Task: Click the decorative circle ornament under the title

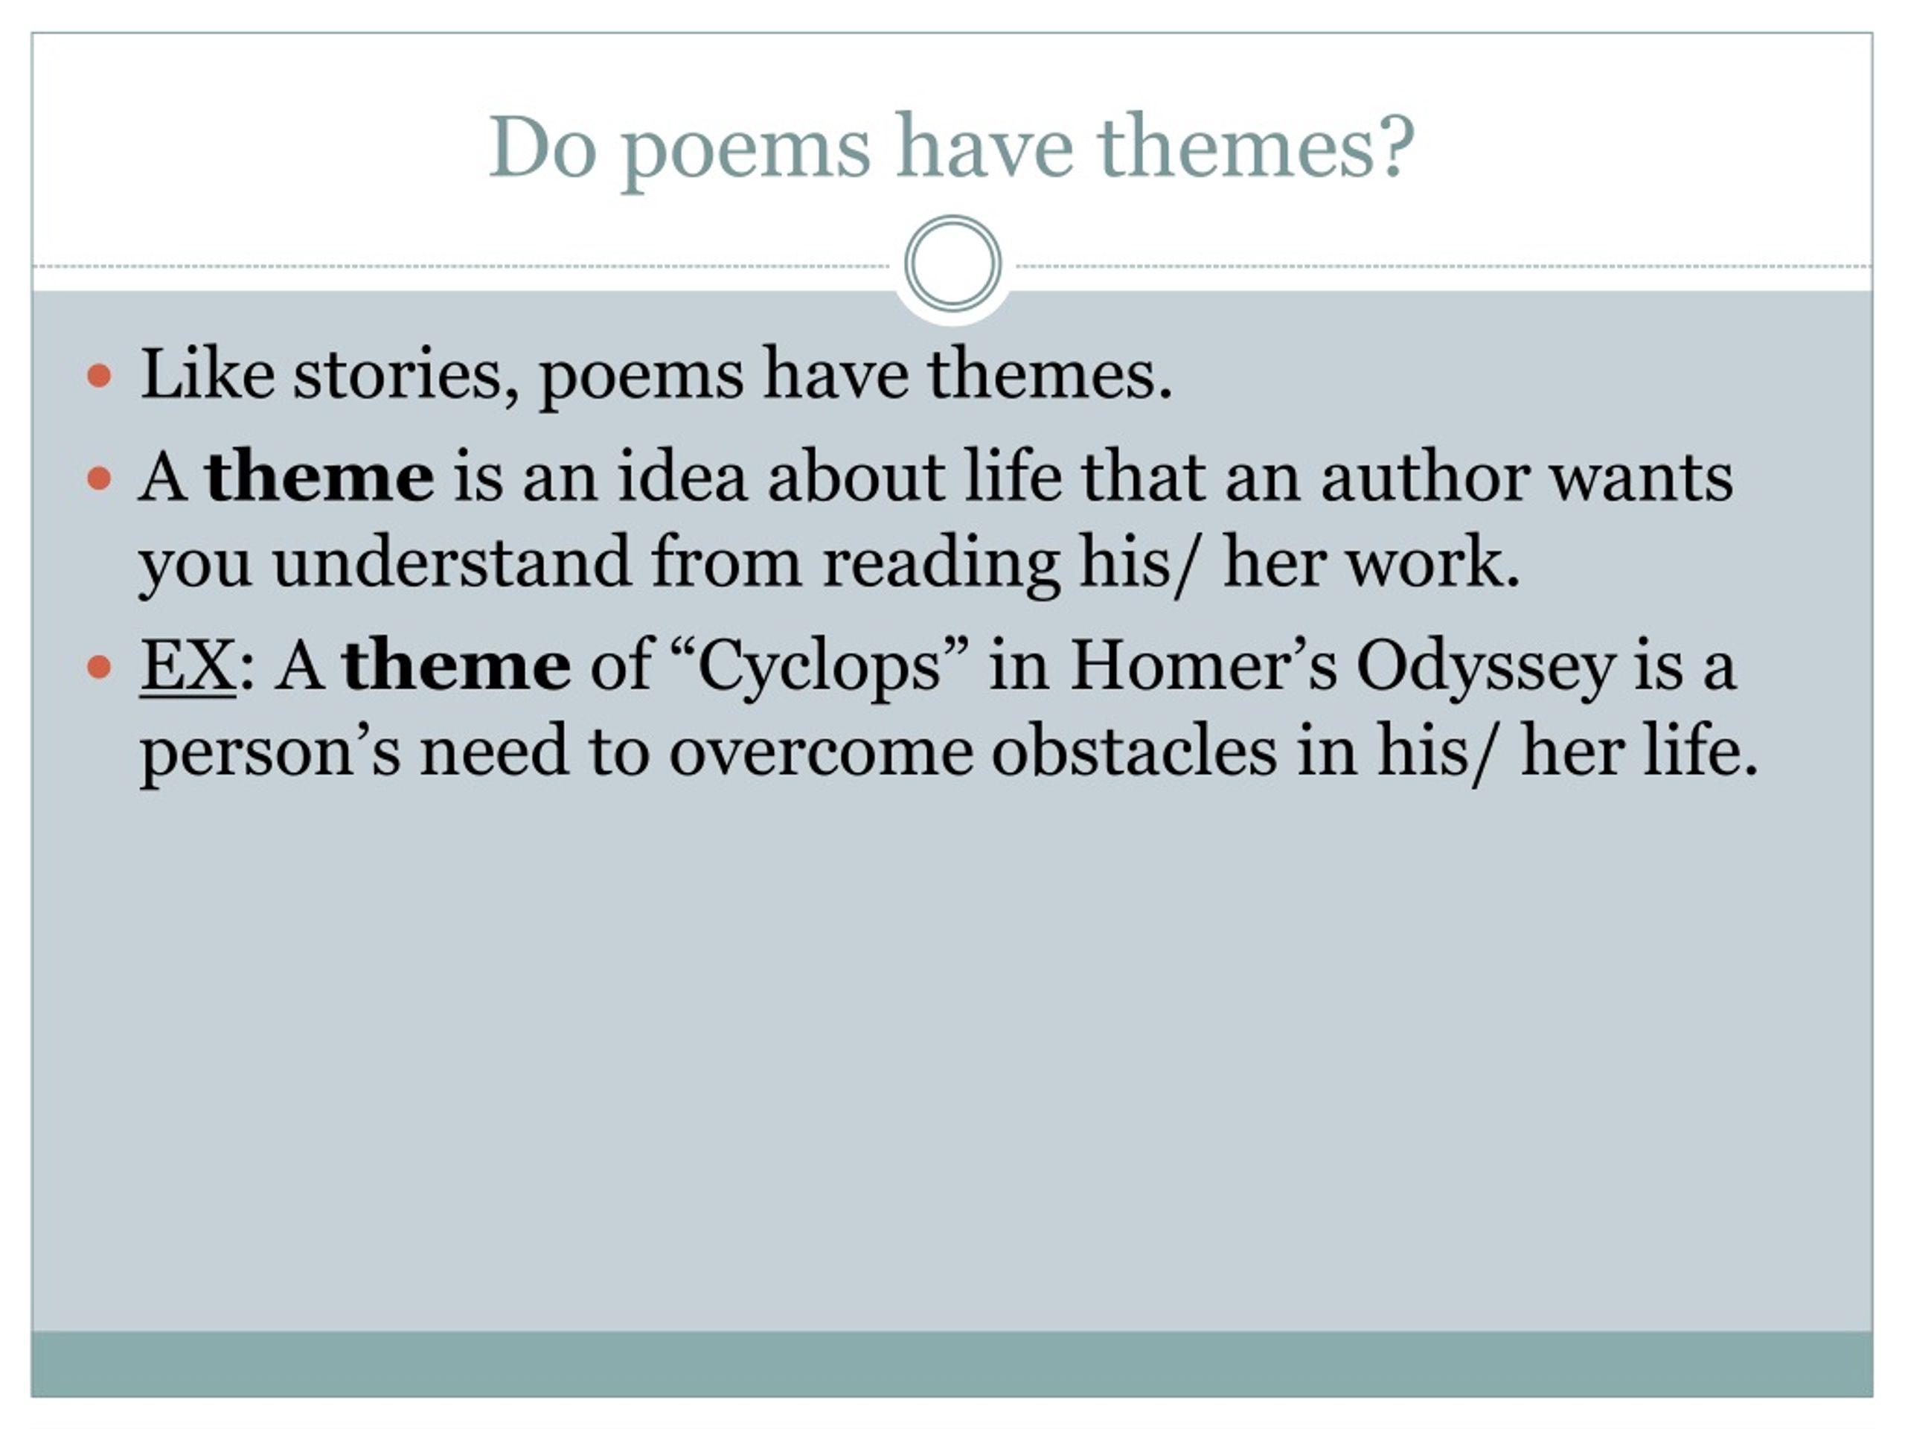Action: tap(952, 263)
